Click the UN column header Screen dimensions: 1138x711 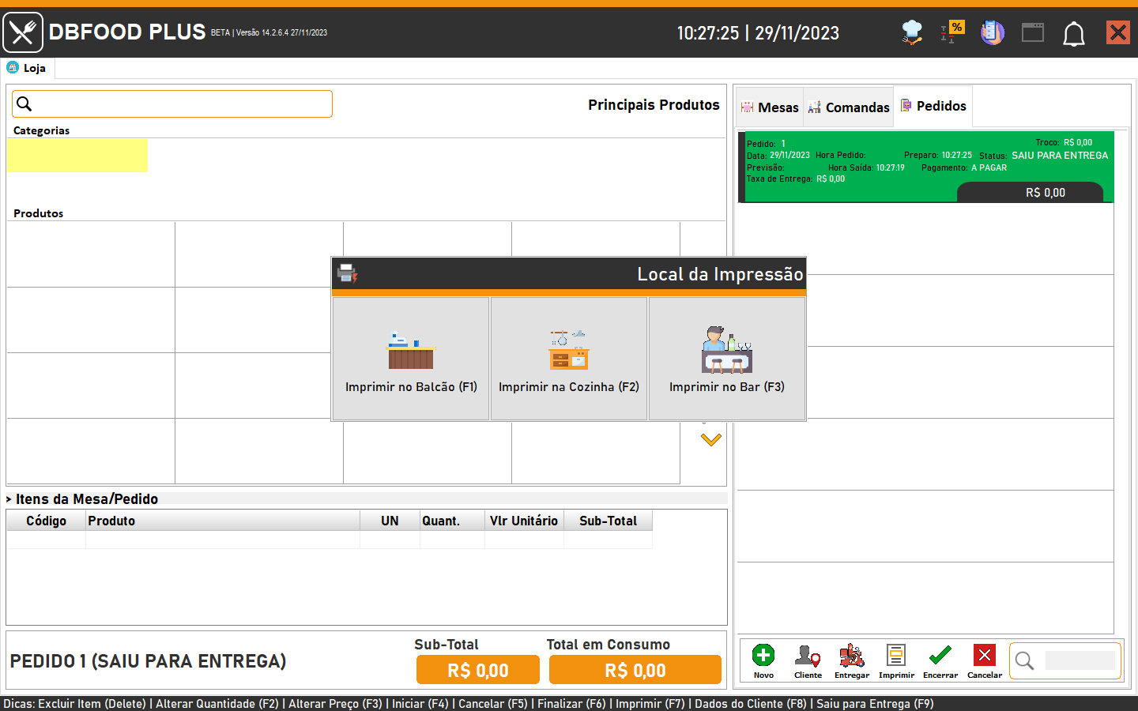pyautogui.click(x=390, y=521)
